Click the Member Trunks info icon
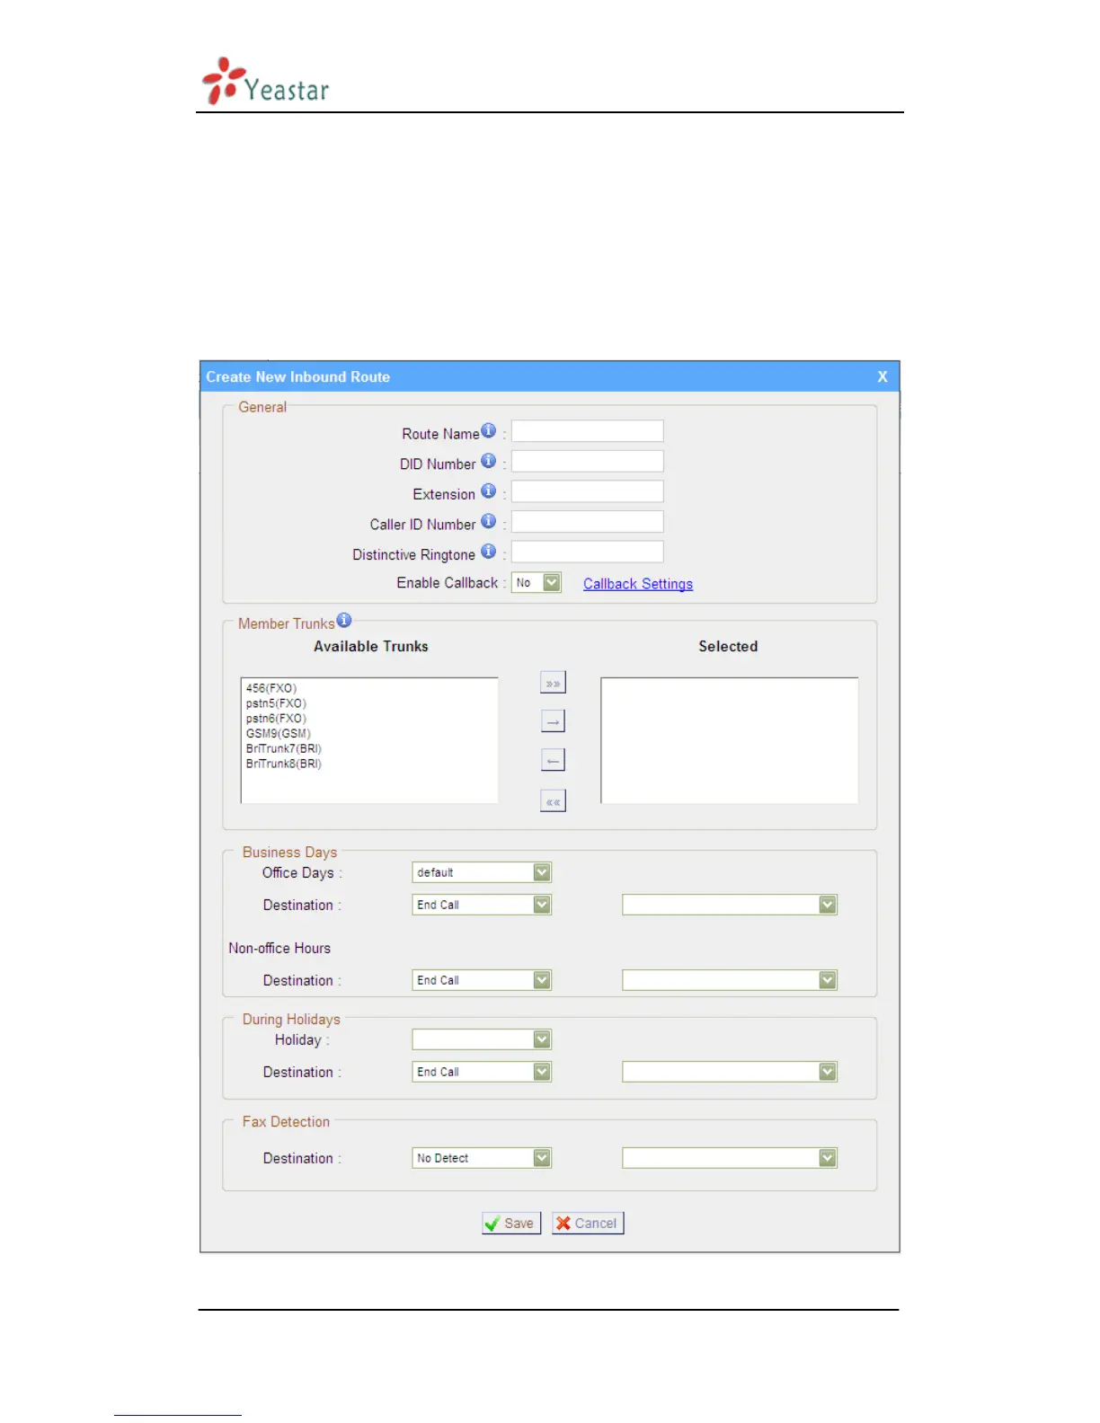Viewport: 1100px width, 1423px height. [x=344, y=620]
